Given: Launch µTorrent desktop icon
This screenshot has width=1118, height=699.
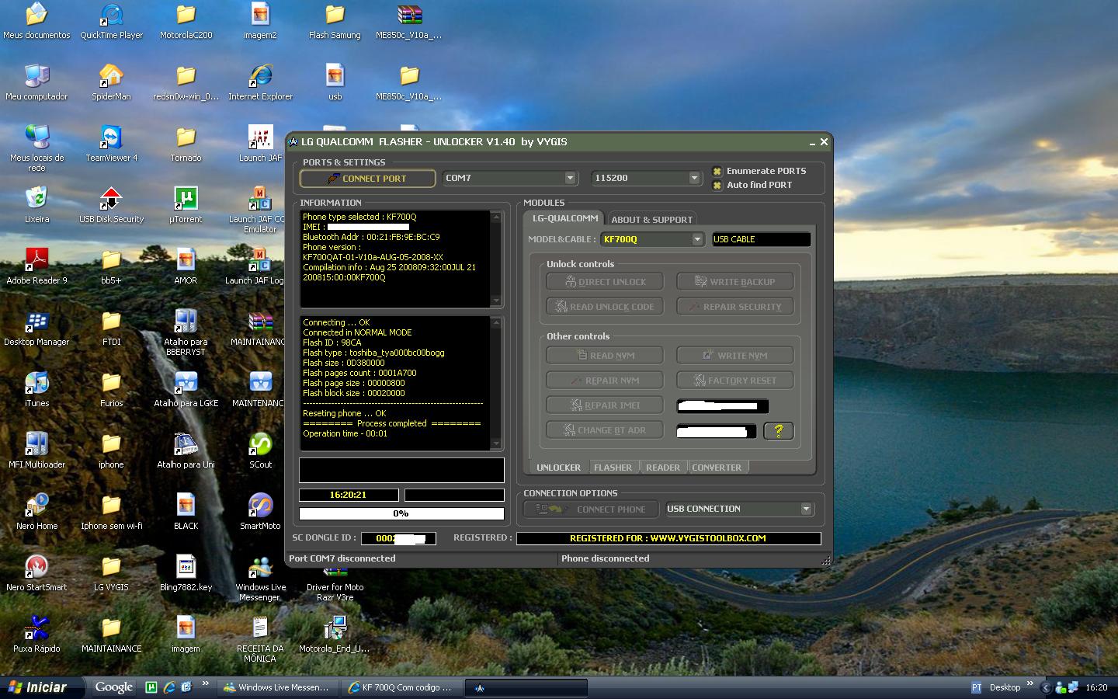Looking at the screenshot, I should (x=186, y=205).
